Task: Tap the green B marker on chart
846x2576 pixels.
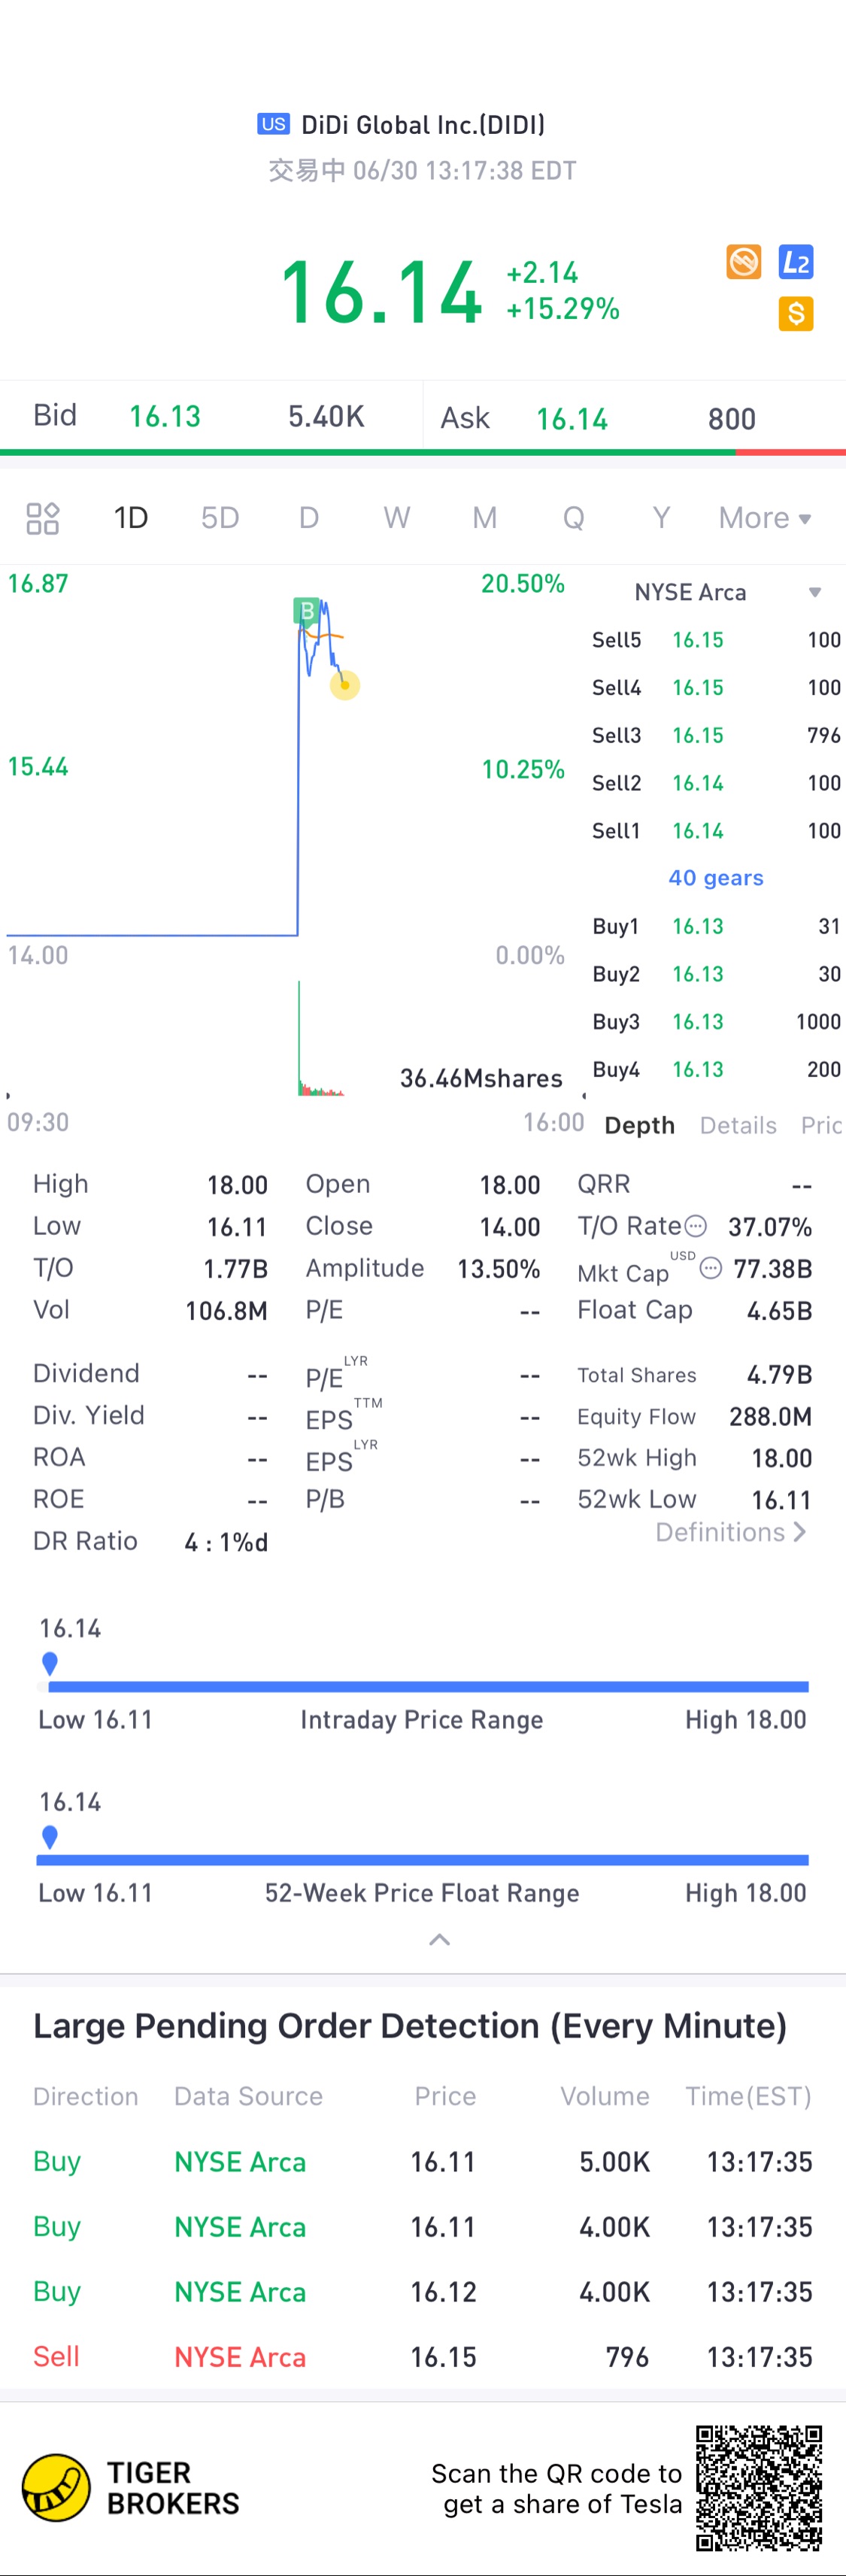Action: coord(306,610)
